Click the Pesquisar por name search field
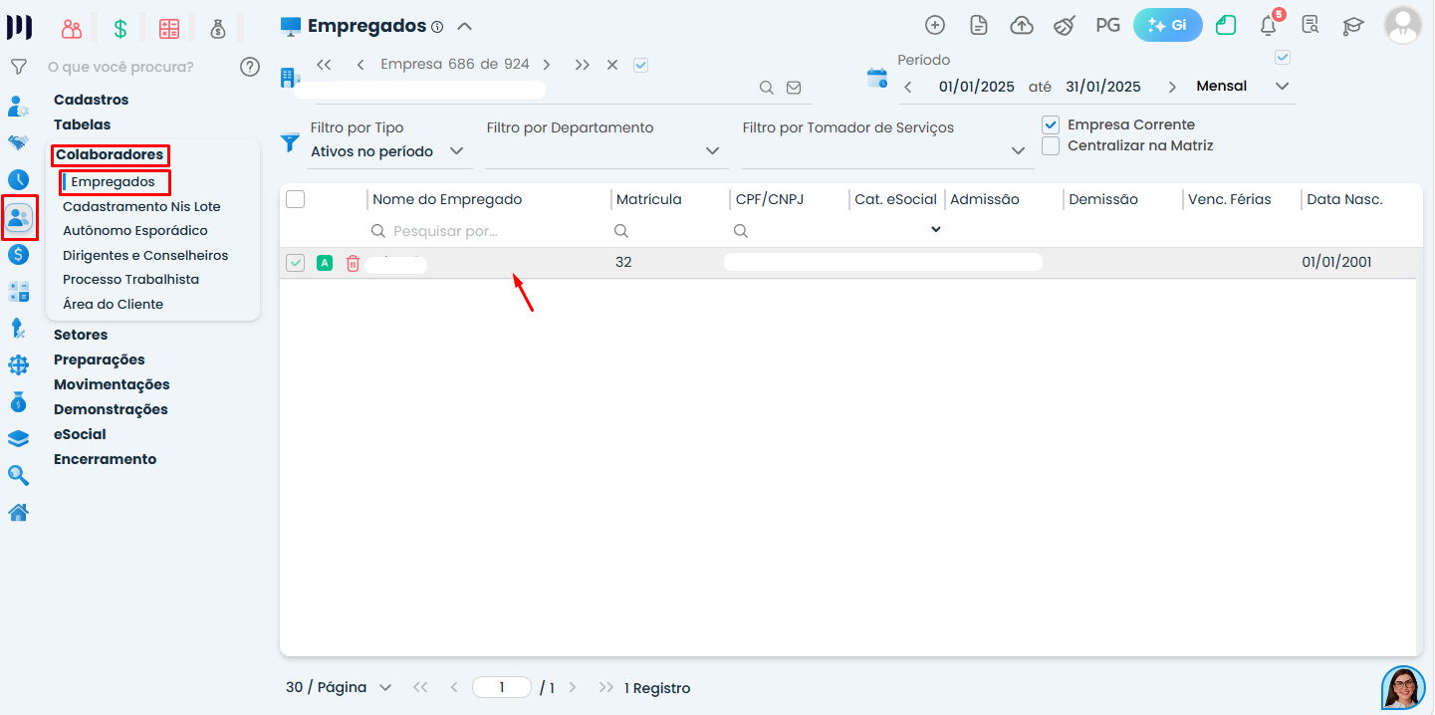The width and height of the screenshot is (1435, 715). 488,231
